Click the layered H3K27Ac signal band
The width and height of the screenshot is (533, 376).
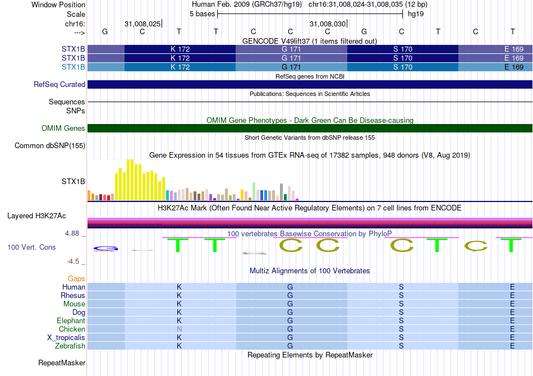310,223
